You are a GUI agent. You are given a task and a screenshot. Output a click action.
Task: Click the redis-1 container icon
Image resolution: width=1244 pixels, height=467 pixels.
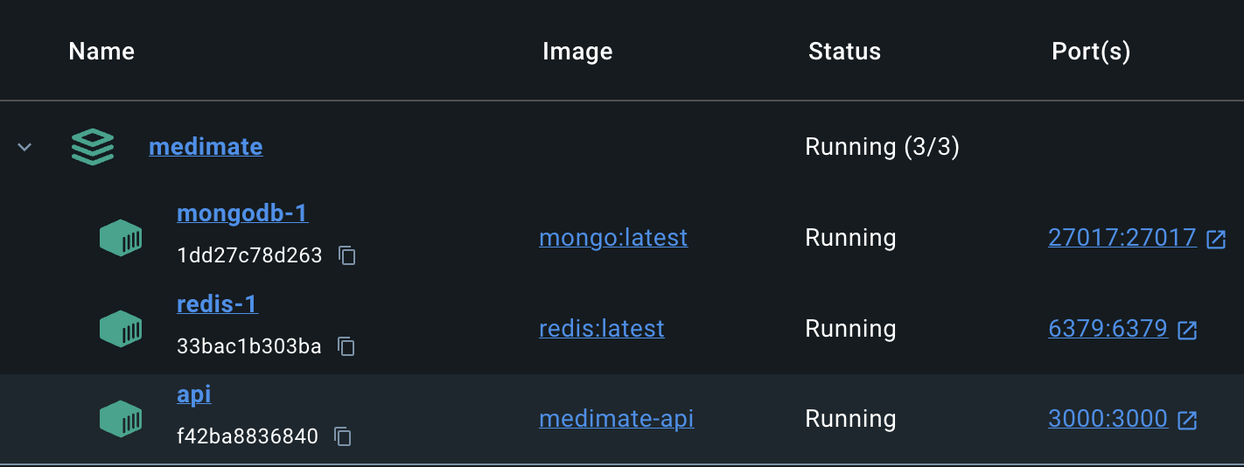point(121,329)
